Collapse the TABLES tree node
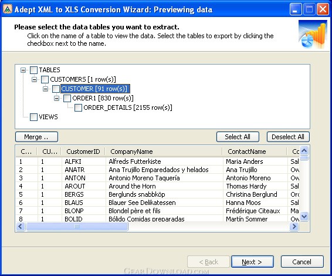Image resolution: width=332 pixels, height=276 pixels. 23,70
